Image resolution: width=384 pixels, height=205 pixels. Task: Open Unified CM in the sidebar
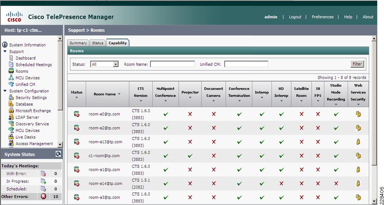(25, 85)
